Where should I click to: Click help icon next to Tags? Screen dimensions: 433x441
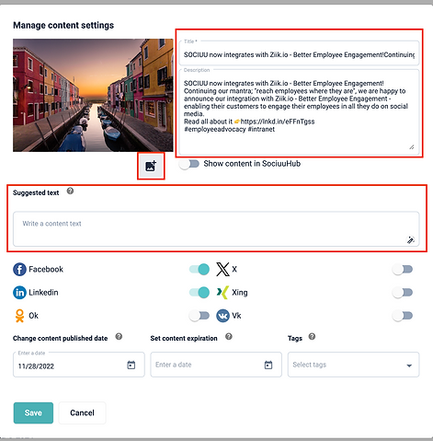click(x=312, y=337)
